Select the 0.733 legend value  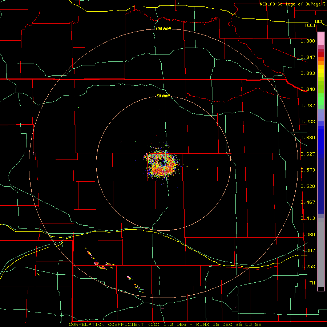(x=308, y=122)
